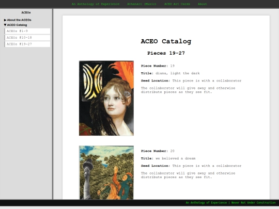
Task: Collapse the ACEO Catalog section
Action: coord(16,25)
